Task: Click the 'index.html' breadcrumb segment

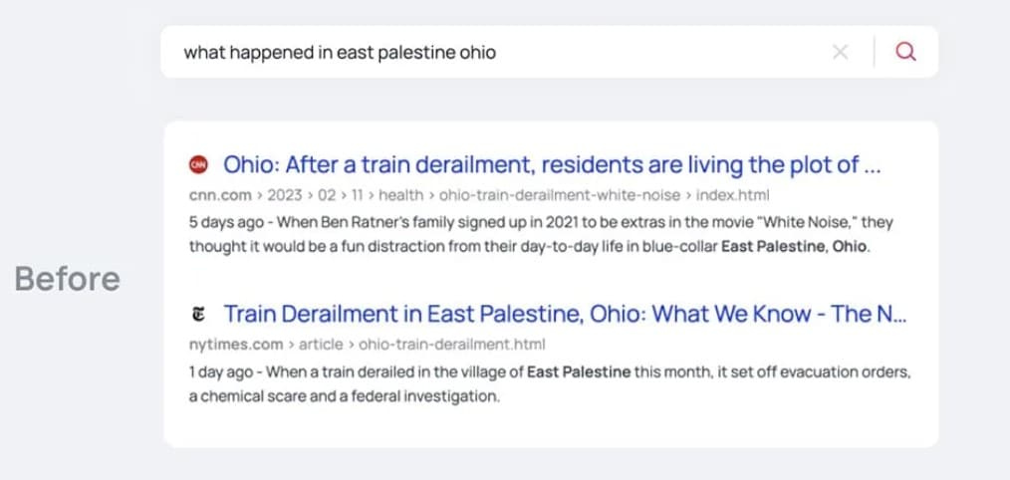Action: point(732,194)
